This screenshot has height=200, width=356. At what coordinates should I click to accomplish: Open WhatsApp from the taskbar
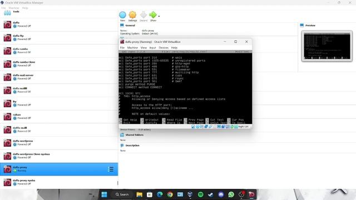pyautogui.click(x=231, y=194)
